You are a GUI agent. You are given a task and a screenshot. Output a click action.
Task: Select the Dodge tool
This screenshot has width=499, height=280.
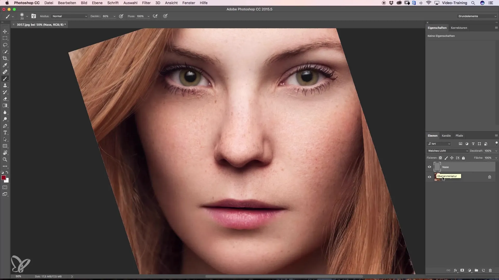click(x=5, y=119)
